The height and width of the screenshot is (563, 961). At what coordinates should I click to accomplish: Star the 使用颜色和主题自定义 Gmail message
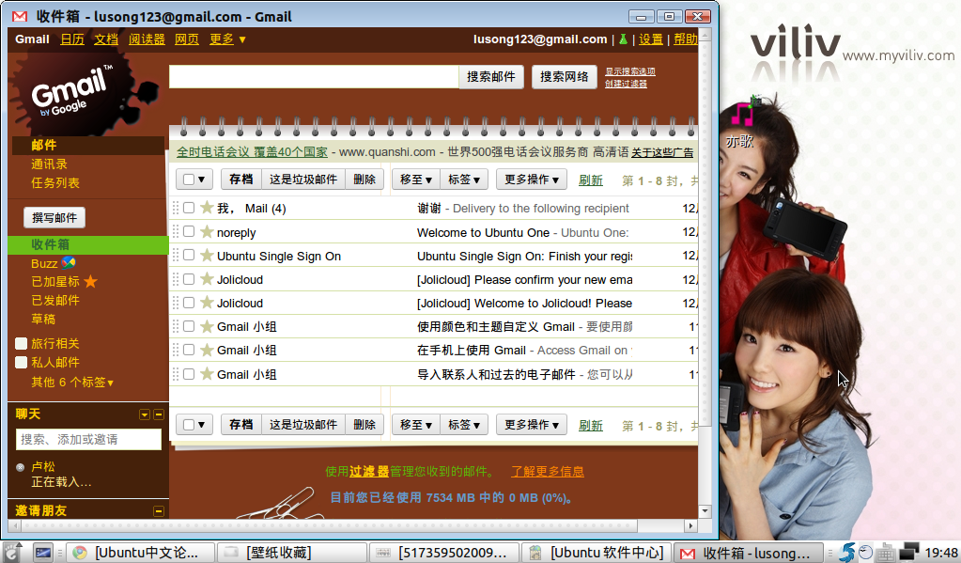tap(208, 326)
